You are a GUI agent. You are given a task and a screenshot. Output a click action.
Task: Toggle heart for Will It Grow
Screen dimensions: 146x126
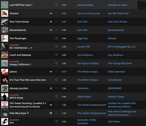[57, 97]
